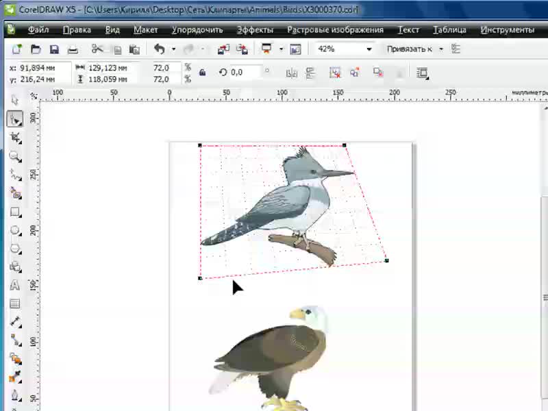
Task: Select the Crop tool
Action: pyautogui.click(x=15, y=138)
